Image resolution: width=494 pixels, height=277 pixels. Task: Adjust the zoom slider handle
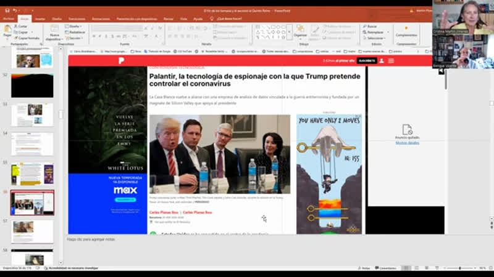coord(460,268)
